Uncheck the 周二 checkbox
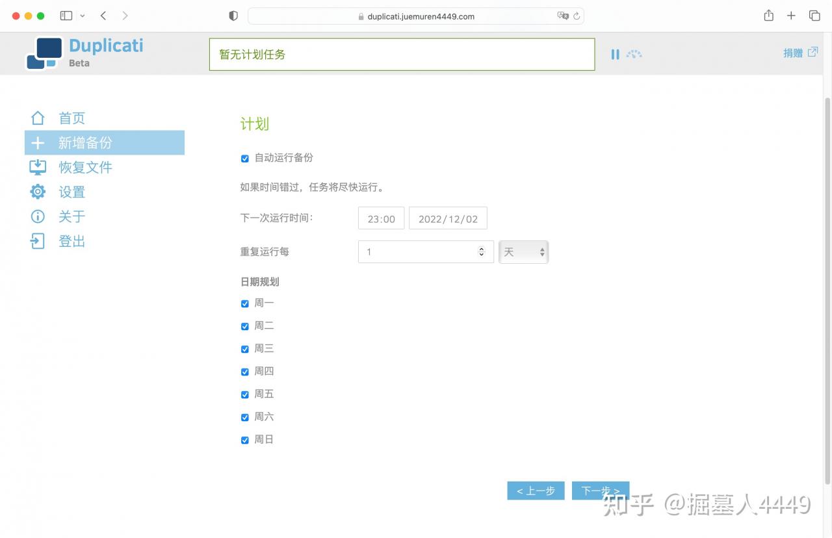 (245, 326)
